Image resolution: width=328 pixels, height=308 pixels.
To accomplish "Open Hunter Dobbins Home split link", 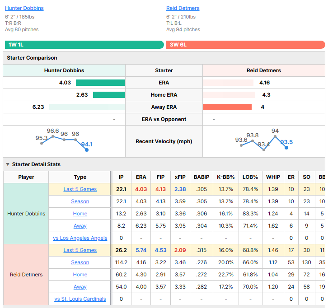I will pos(80,214).
